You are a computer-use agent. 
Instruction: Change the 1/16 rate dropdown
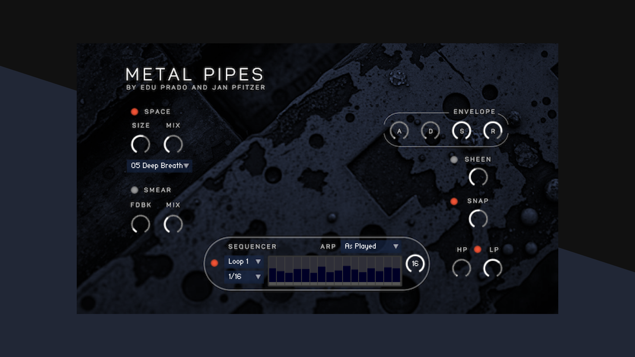243,277
